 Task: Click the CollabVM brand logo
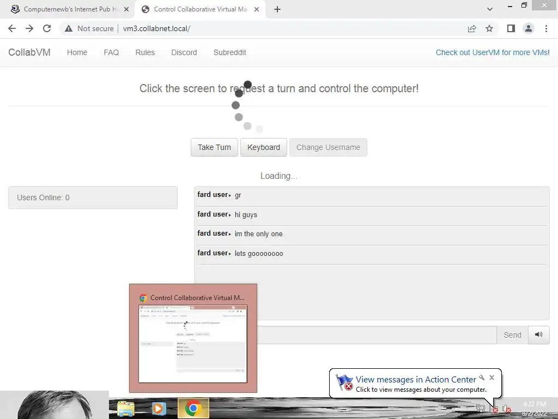(29, 52)
